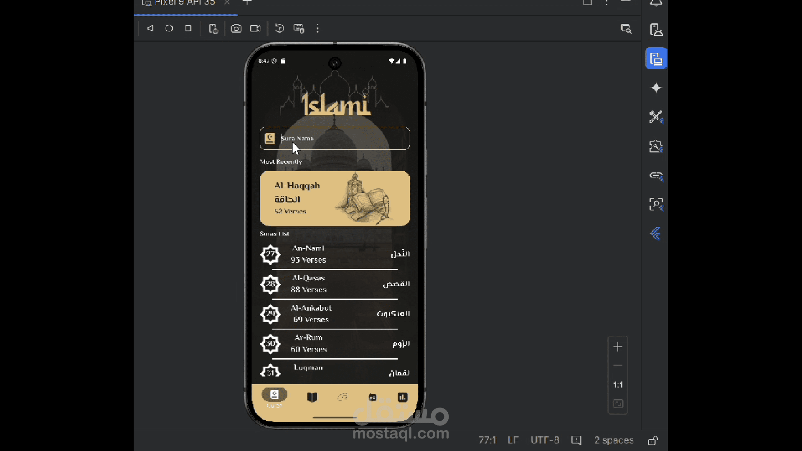Tap the emulator Overview square button
This screenshot has width=802, height=451.
click(x=188, y=28)
